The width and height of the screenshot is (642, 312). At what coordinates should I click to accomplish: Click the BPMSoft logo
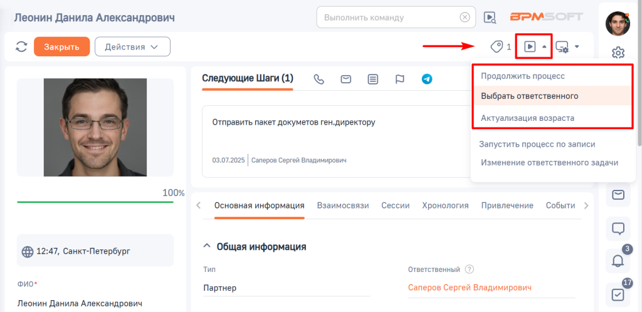pos(546,17)
